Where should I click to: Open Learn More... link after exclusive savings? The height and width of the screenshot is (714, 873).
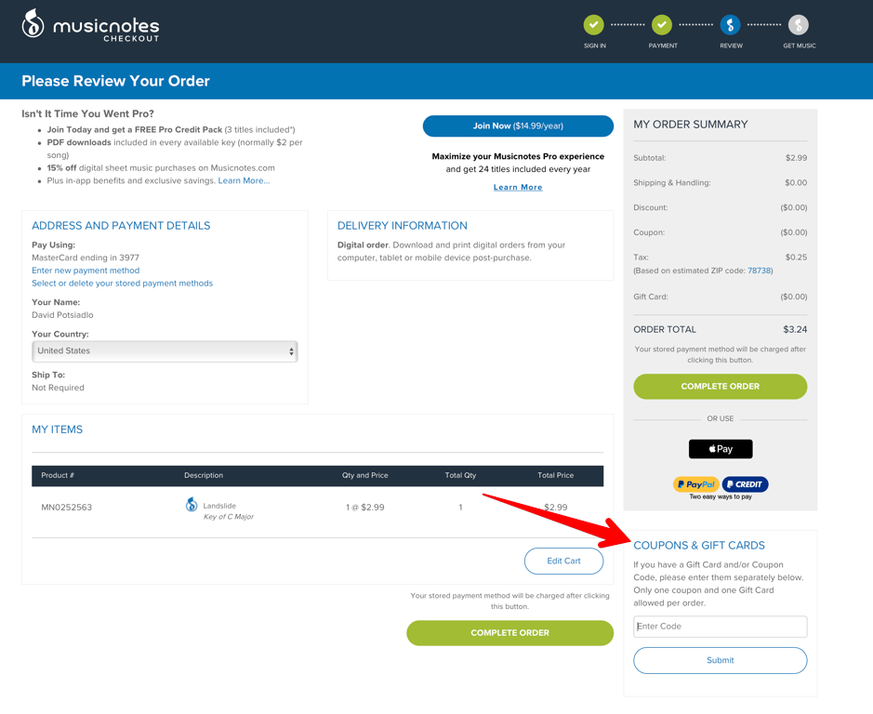(244, 180)
